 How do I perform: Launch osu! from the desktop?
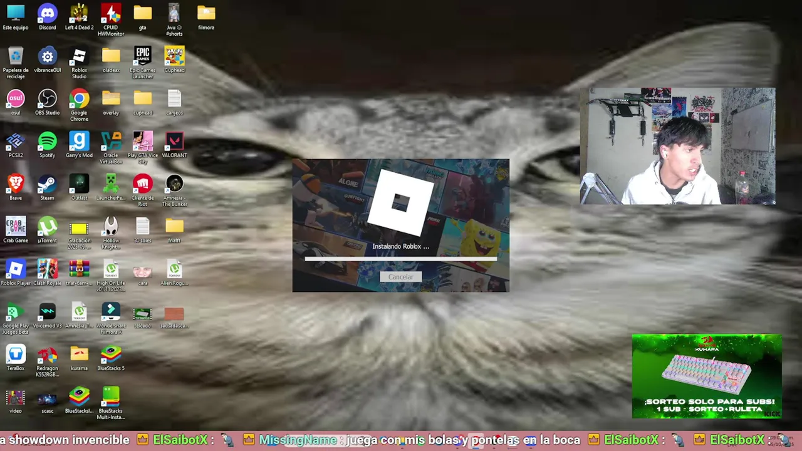(16, 103)
